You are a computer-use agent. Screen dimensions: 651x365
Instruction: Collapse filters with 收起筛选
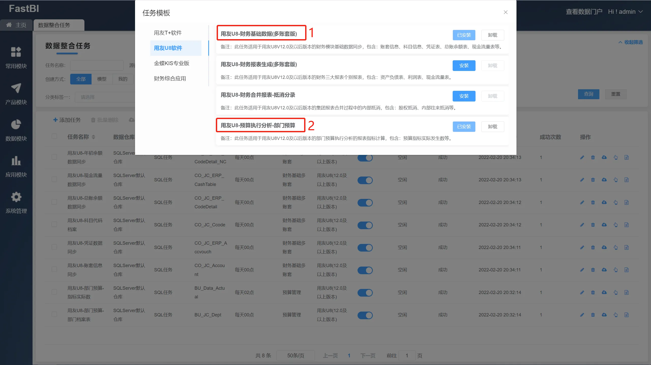pyautogui.click(x=630, y=42)
